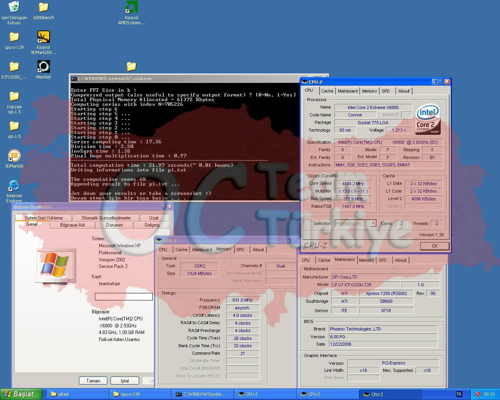Open Donanım tab in Sistem Özellikleri
The height and width of the screenshot is (400, 500).
pos(114,225)
